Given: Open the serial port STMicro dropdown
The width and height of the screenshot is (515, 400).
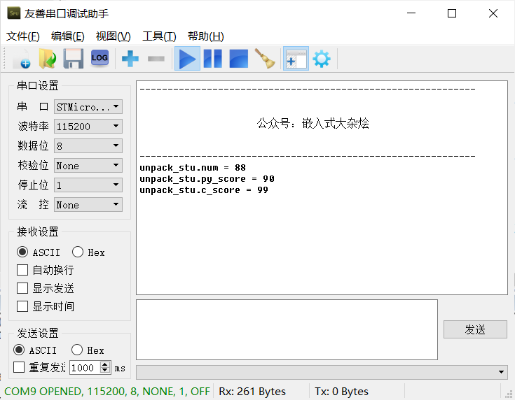Looking at the screenshot, I should (88, 107).
